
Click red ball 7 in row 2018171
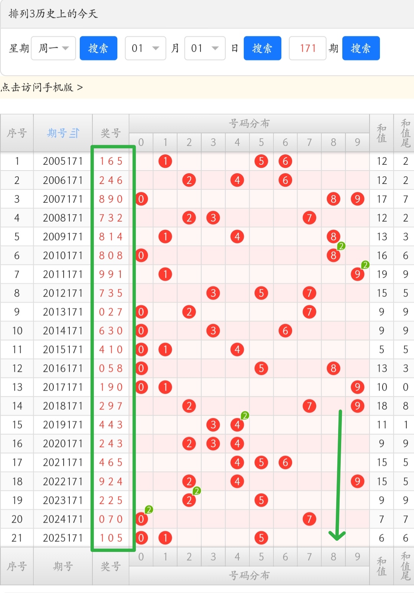pos(309,406)
